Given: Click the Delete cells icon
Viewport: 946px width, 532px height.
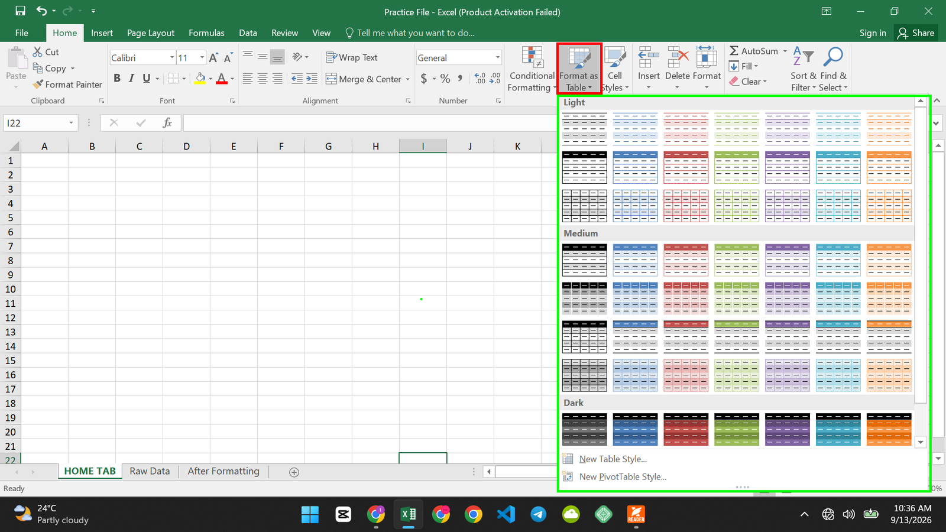Looking at the screenshot, I should click(678, 57).
